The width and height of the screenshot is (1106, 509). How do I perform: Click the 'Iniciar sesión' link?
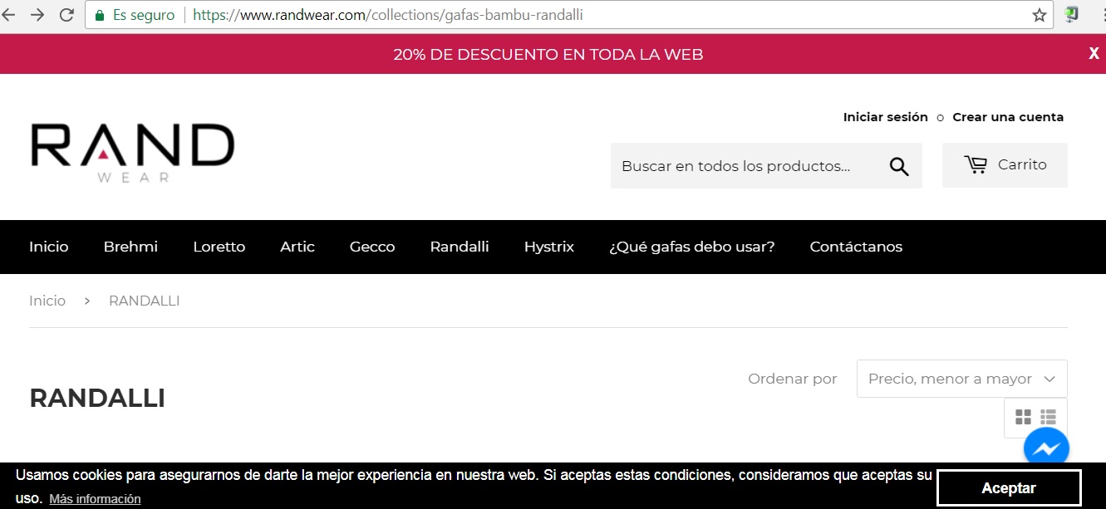886,117
